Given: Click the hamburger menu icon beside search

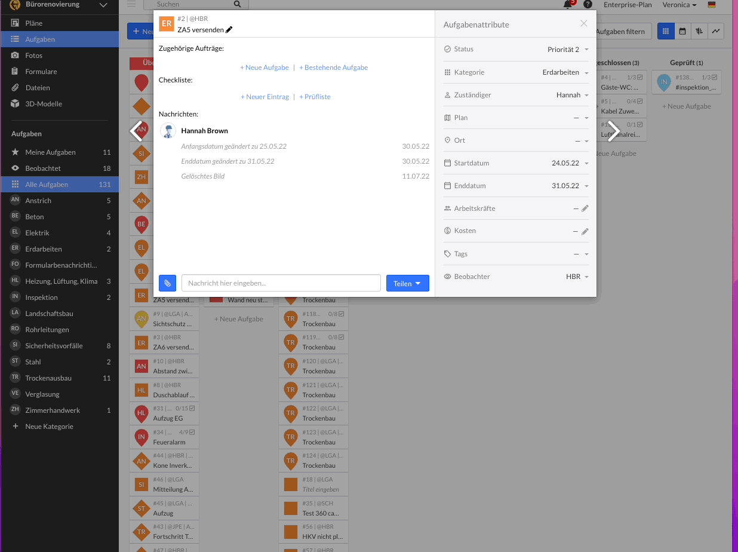Looking at the screenshot, I should (131, 4).
